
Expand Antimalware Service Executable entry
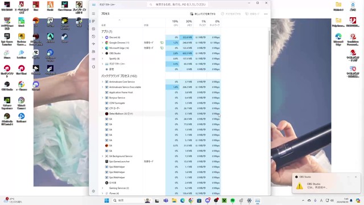102,87
